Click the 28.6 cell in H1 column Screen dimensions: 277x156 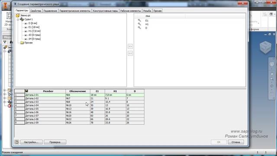116,119
